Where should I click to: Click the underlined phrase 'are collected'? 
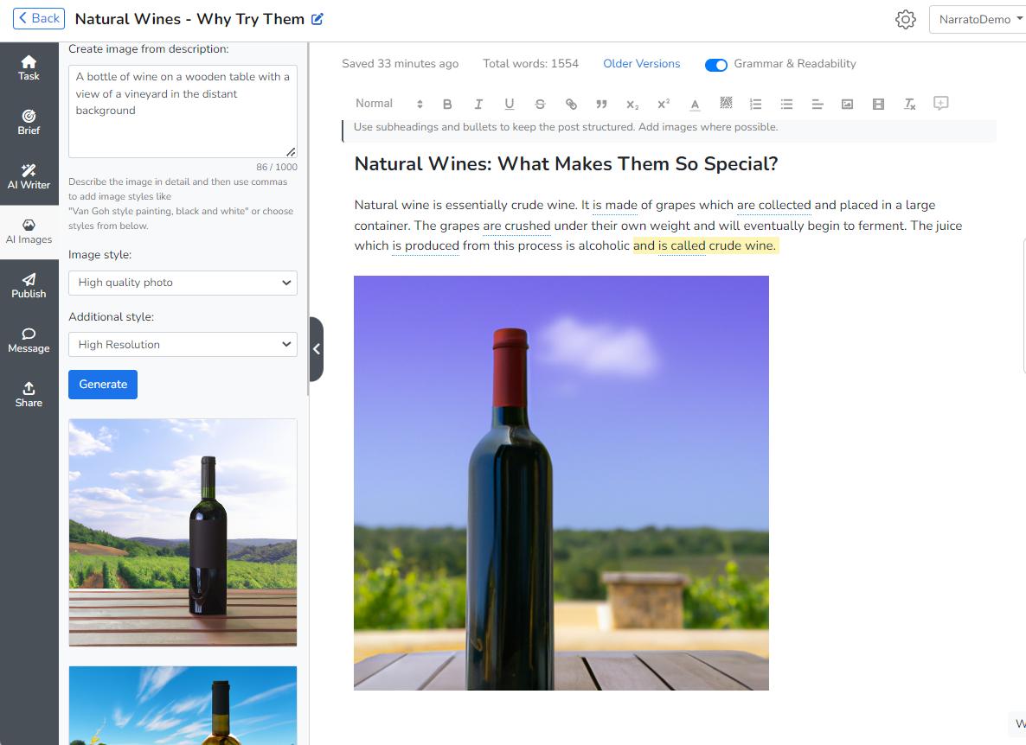[x=773, y=205]
